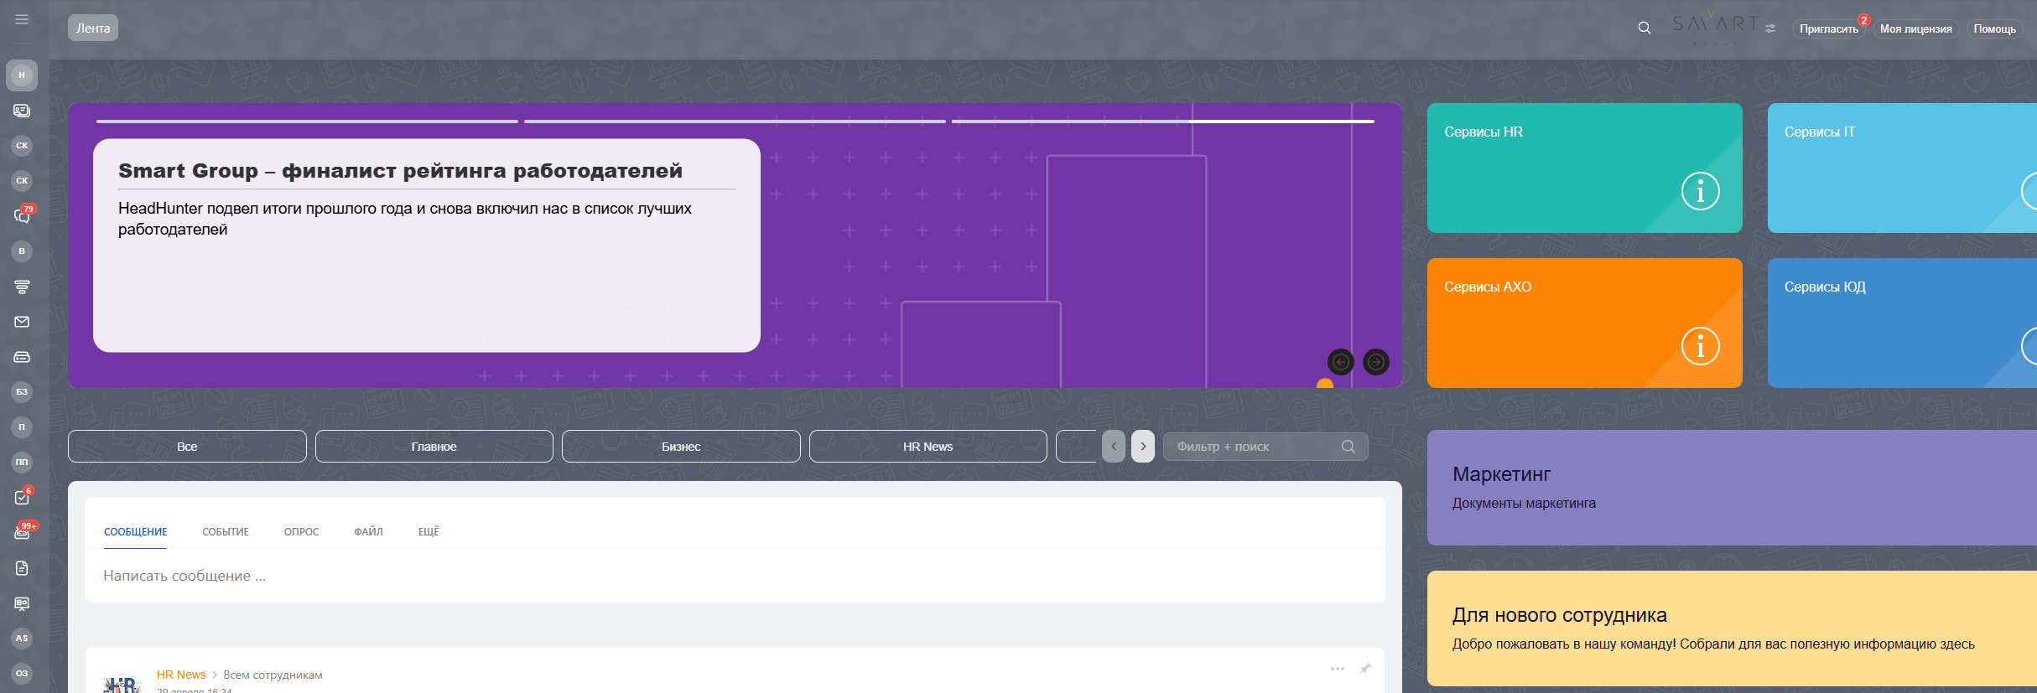Click the info icon on Сервисы HR tile

coord(1701,191)
